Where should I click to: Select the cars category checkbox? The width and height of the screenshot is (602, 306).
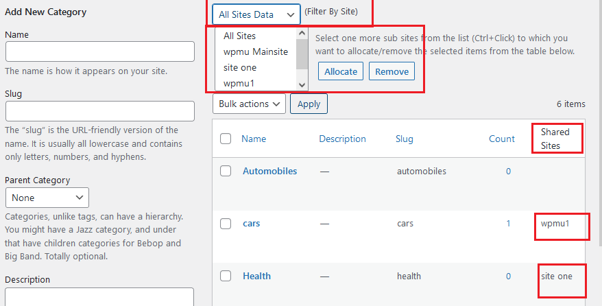coord(226,224)
